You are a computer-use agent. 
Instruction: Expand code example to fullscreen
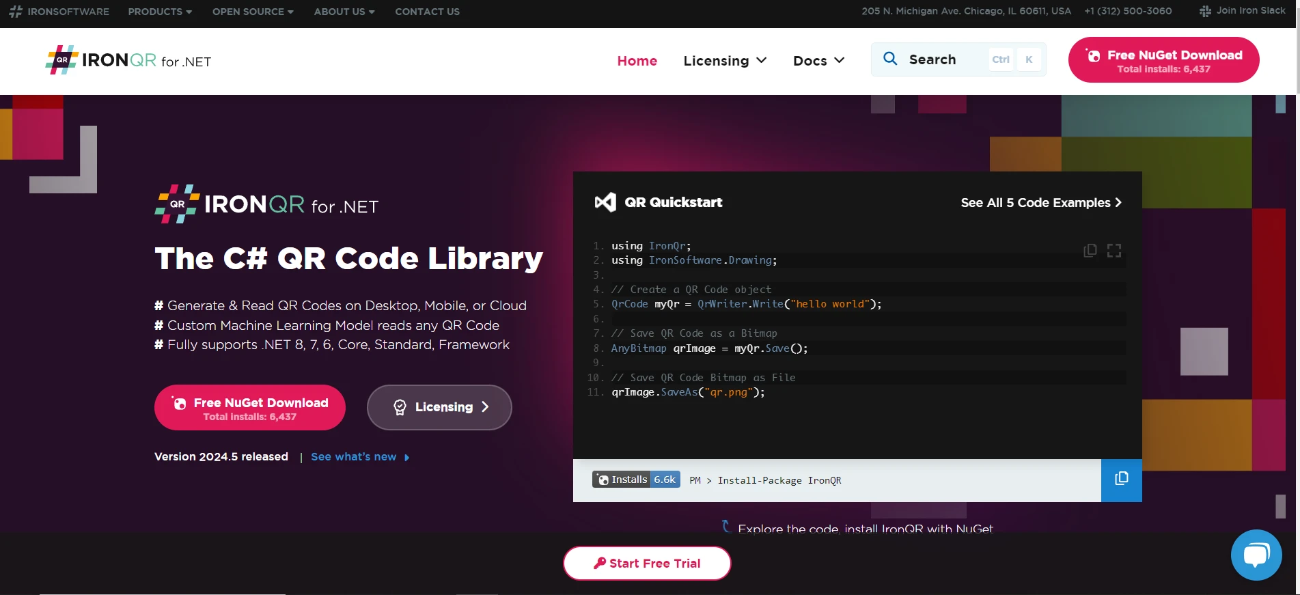pos(1114,251)
